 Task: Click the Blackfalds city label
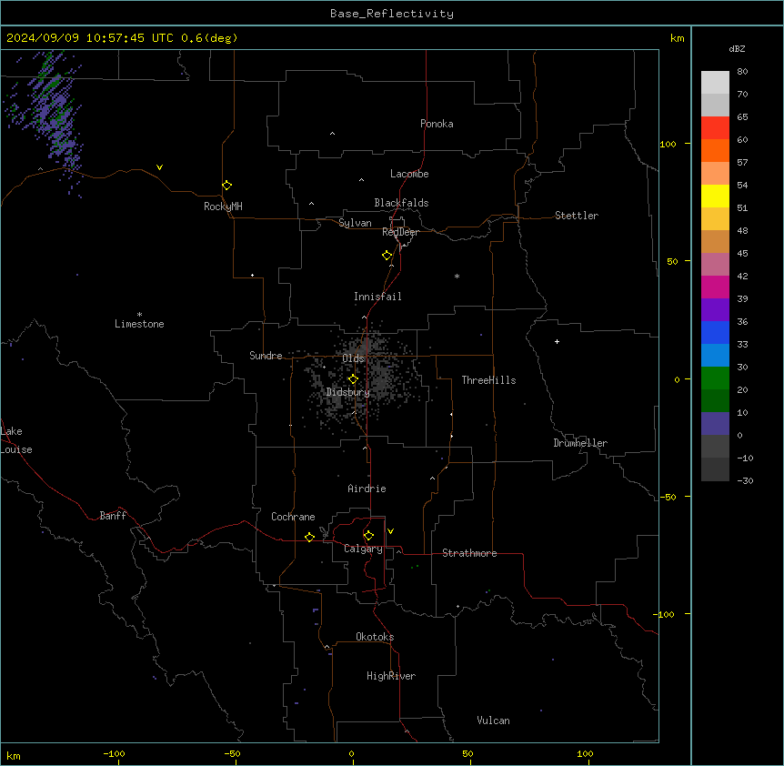pos(401,203)
